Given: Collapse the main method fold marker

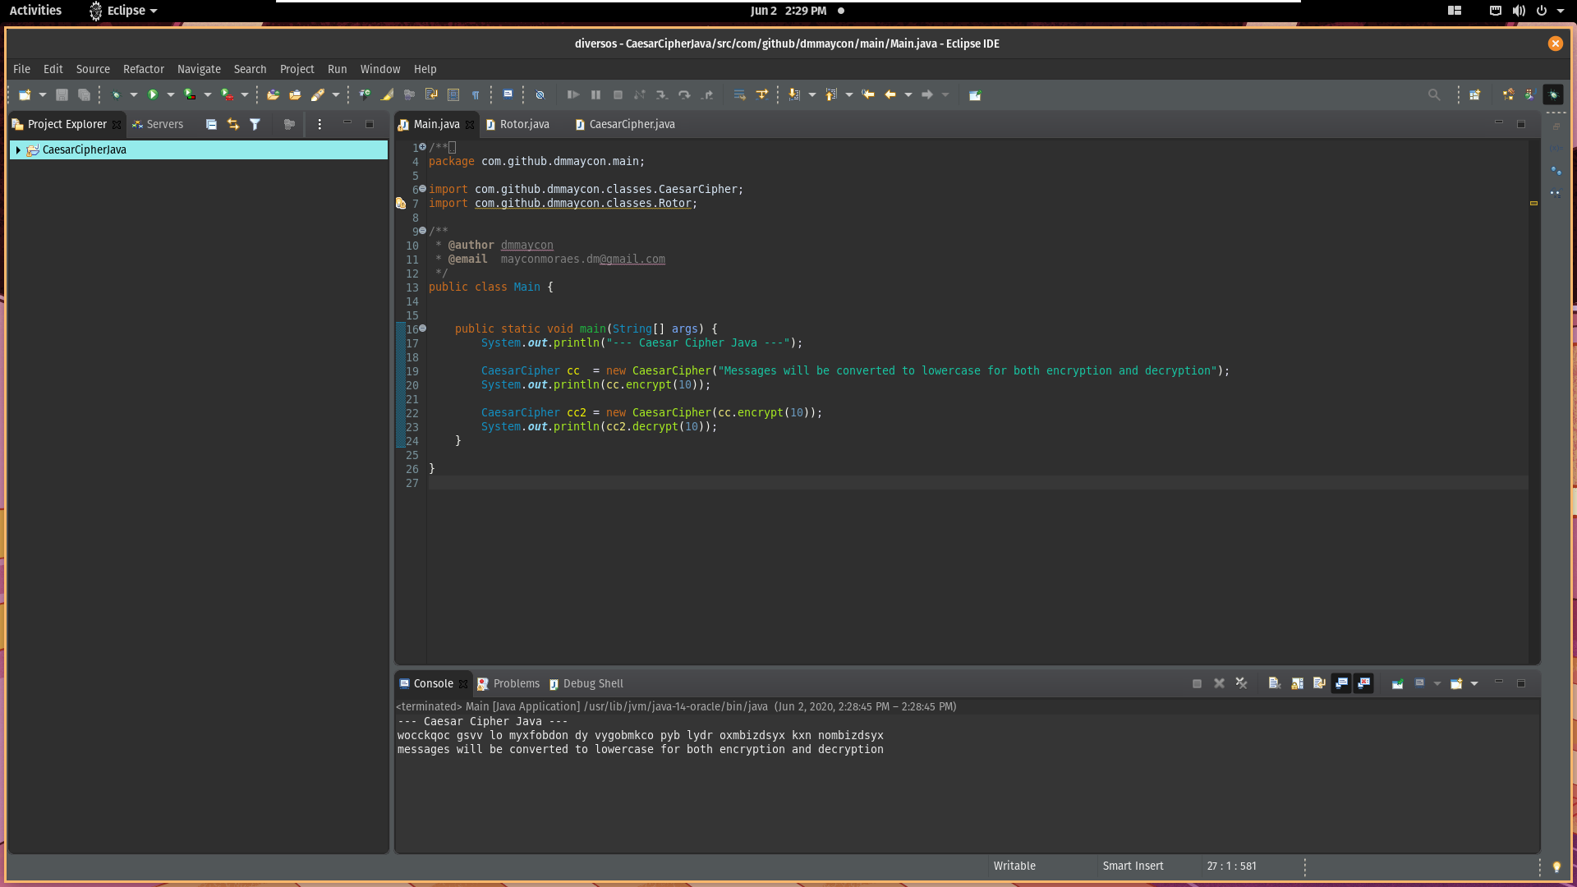Looking at the screenshot, I should pyautogui.click(x=423, y=329).
